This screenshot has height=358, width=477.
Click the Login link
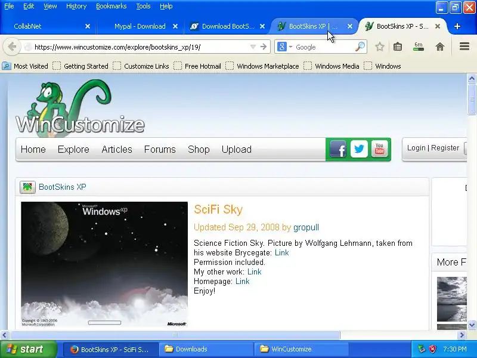(416, 147)
